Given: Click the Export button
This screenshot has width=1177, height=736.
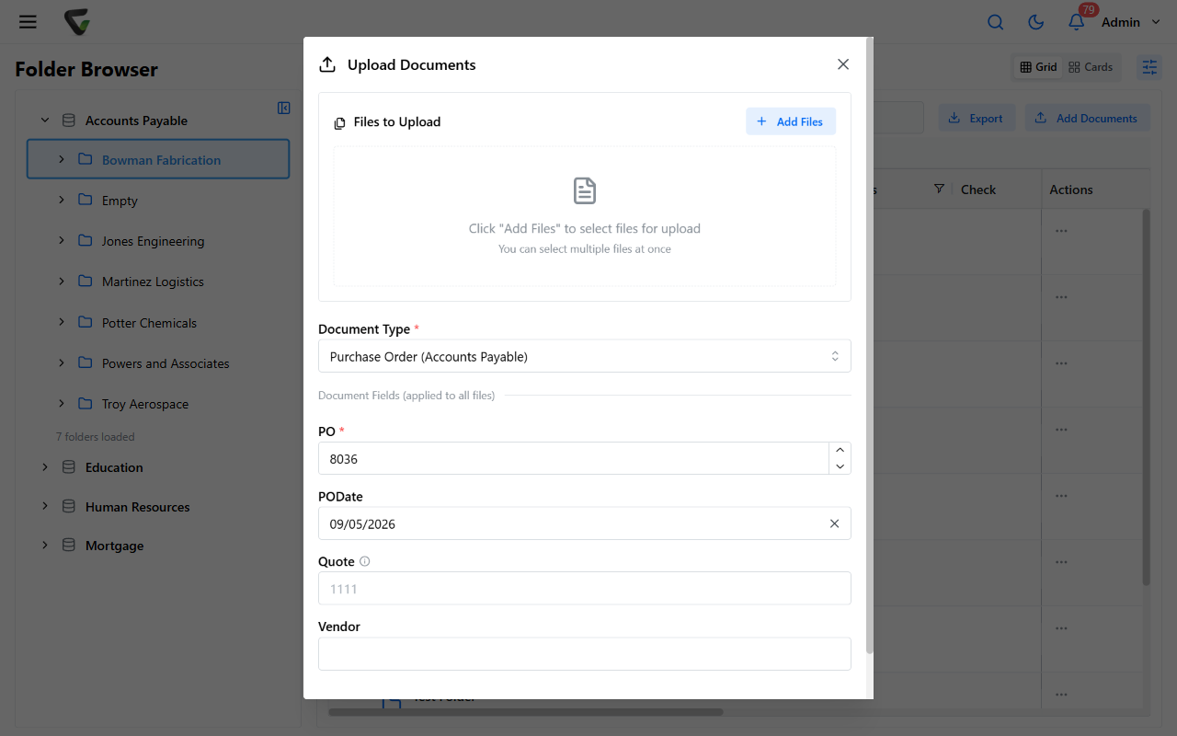Looking at the screenshot, I should click(976, 118).
